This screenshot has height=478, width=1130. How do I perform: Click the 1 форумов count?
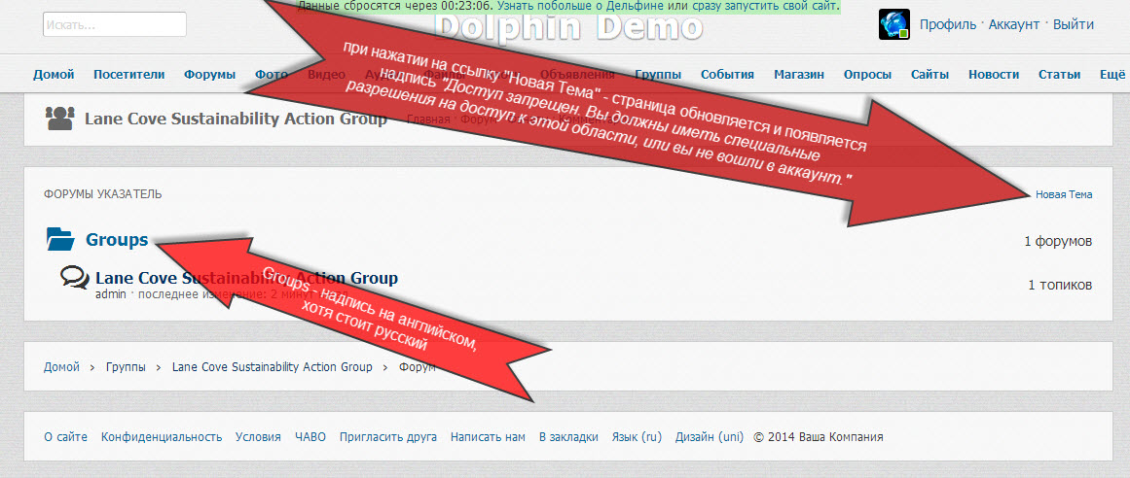pos(1058,240)
